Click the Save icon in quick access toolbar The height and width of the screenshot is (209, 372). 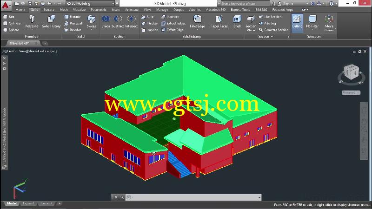[30, 4]
